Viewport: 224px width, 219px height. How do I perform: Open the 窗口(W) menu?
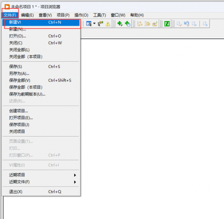click(x=118, y=15)
